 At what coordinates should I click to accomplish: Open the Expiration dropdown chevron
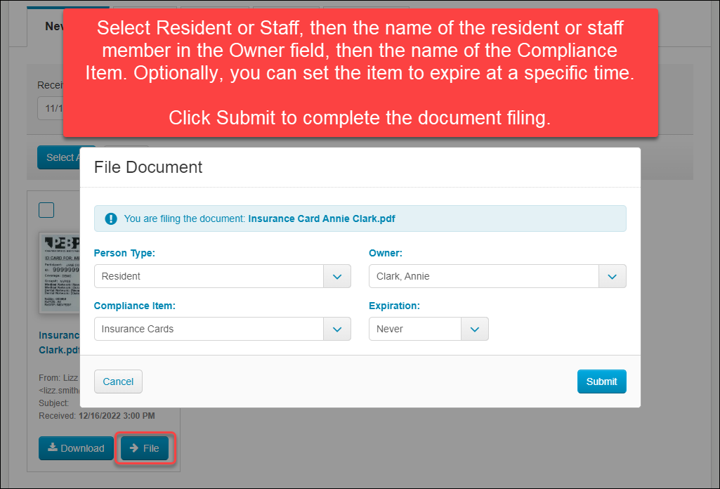coord(475,329)
